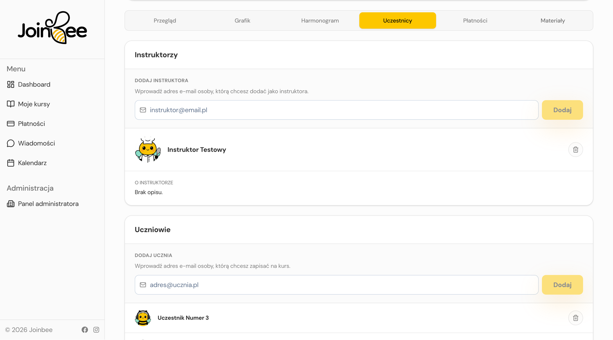This screenshot has width=613, height=340.
Task: Click the Moje kursy book icon
Action: pyautogui.click(x=11, y=104)
